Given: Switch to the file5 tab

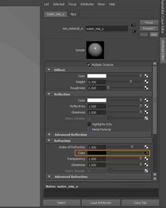Looking at the screenshot, I should (x=73, y=14).
